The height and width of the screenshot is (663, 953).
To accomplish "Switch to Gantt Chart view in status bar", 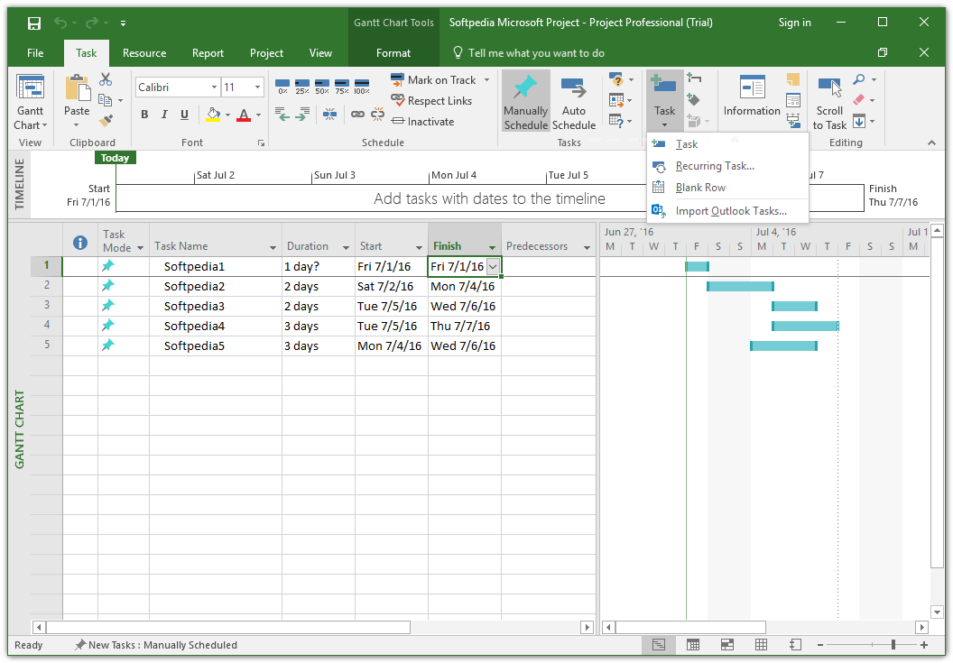I will click(x=658, y=645).
